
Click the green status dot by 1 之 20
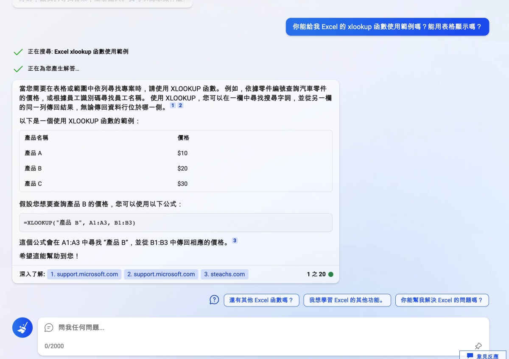[x=331, y=274]
